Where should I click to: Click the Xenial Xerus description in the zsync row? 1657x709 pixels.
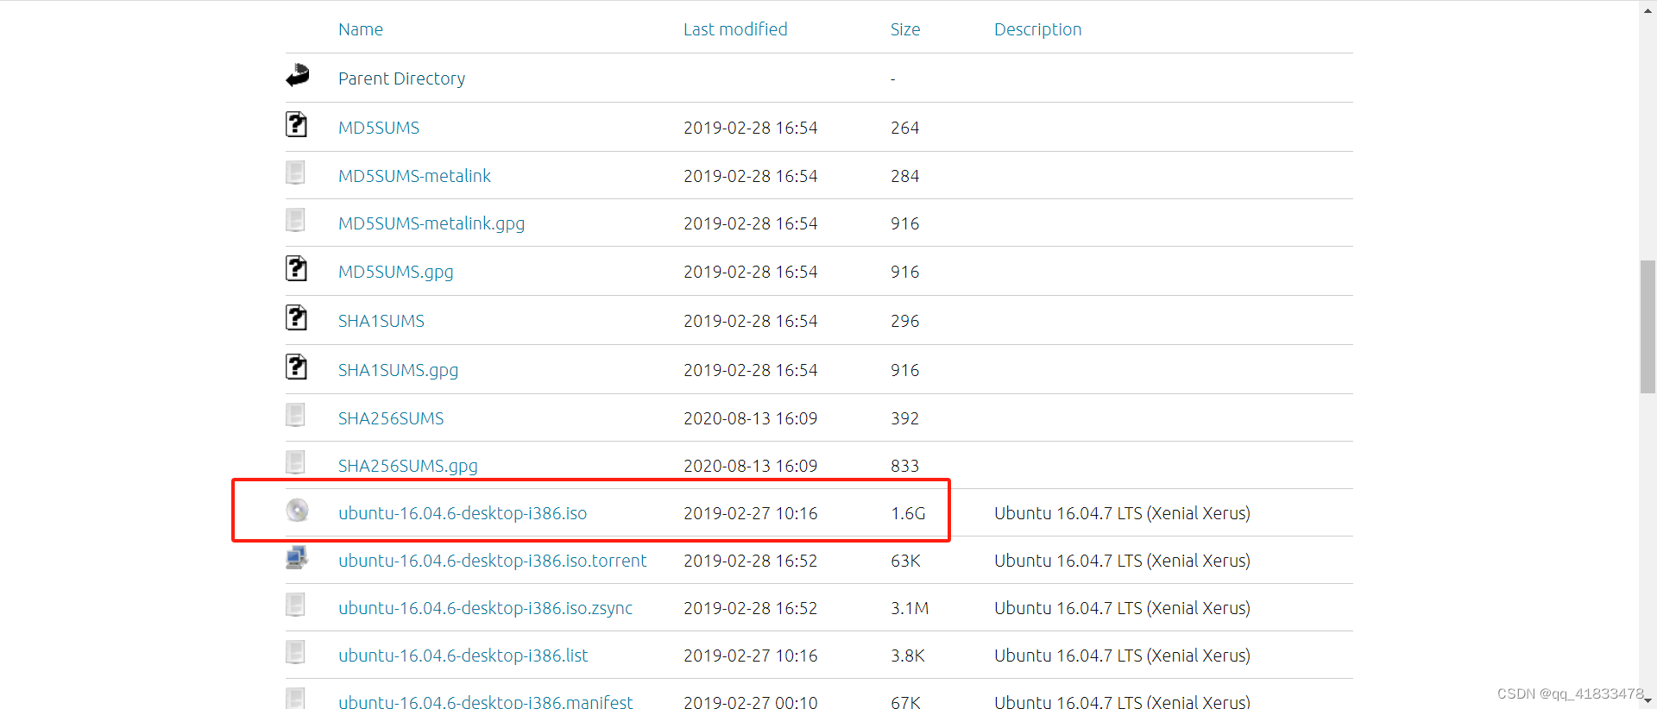click(1122, 608)
